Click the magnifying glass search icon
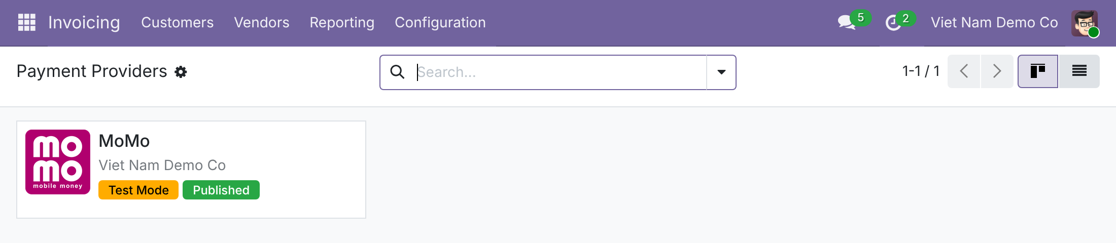This screenshot has width=1116, height=243. click(x=397, y=72)
